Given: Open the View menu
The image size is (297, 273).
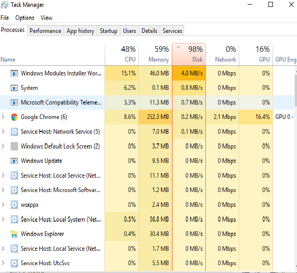Looking at the screenshot, I should 46,18.
